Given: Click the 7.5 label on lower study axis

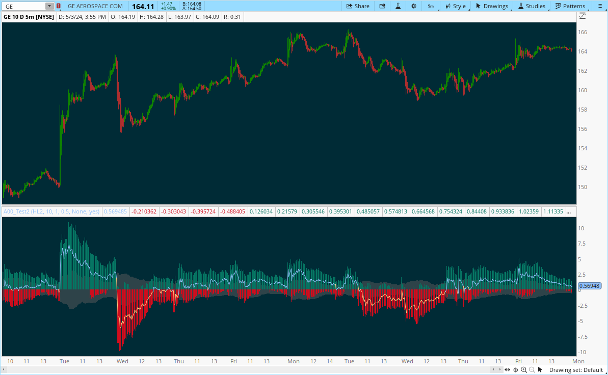Looking at the screenshot, I should tap(581, 244).
